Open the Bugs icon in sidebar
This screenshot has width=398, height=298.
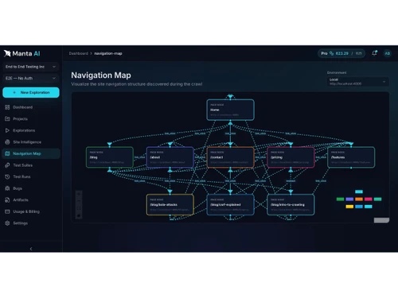point(7,188)
